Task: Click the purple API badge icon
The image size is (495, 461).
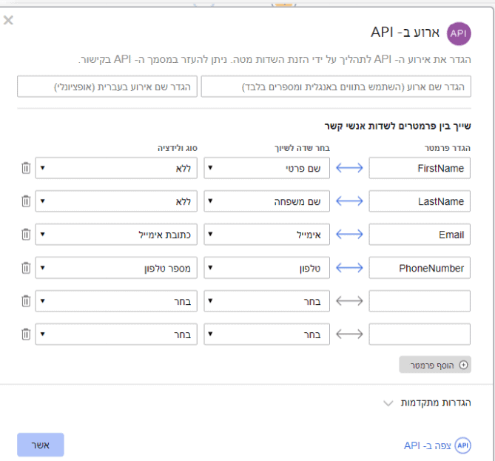Action: (x=459, y=33)
